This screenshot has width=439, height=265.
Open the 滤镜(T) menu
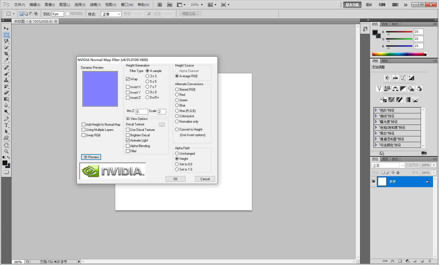95,5
